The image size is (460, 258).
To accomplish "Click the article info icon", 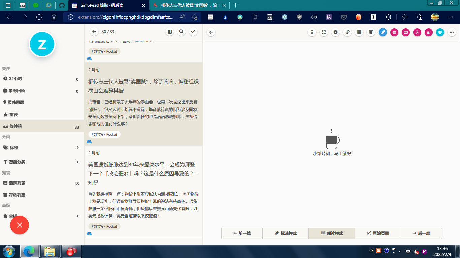I will coord(312,32).
